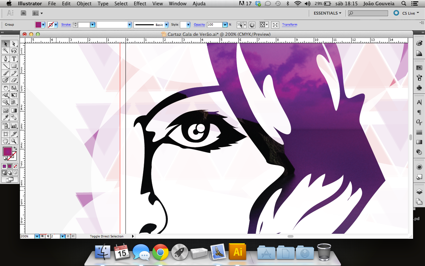Select the Rotate tool

pyautogui.click(x=6, y=88)
